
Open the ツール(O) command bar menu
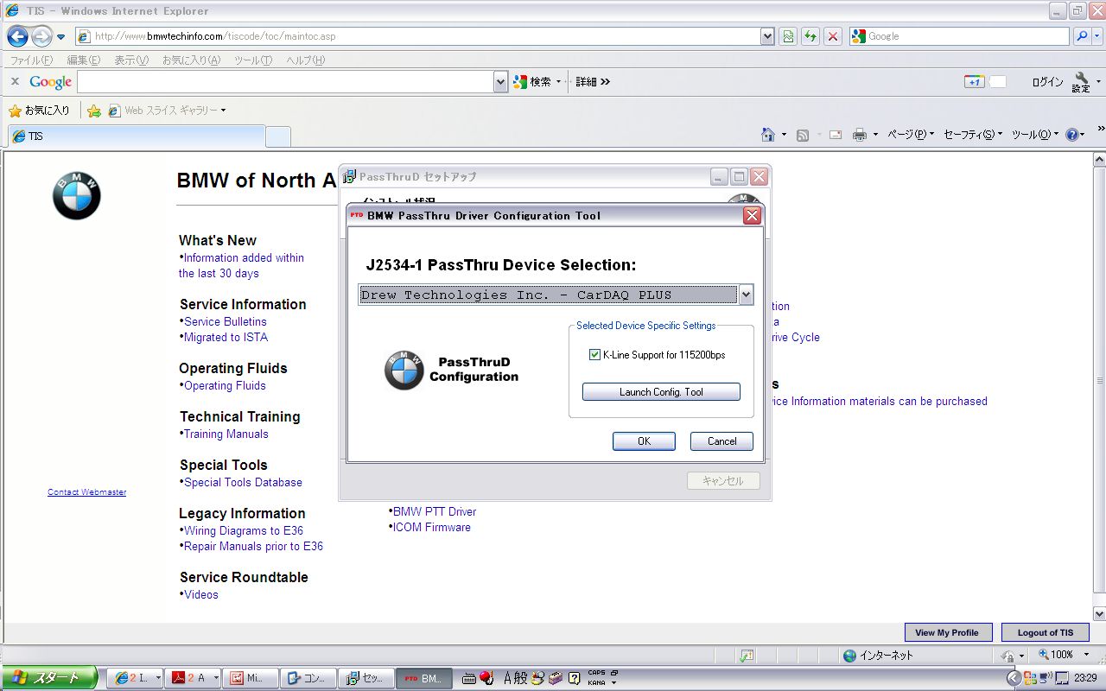[1034, 135]
